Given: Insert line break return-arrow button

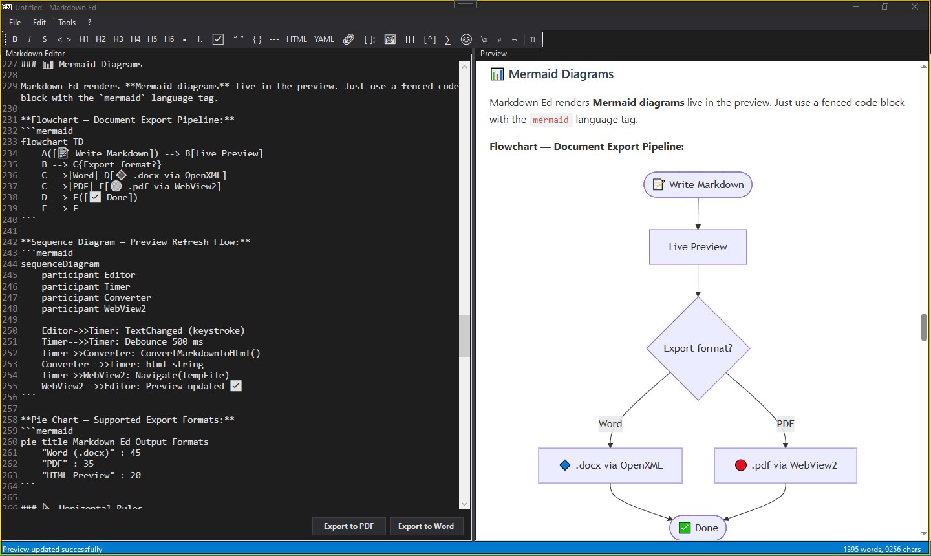Looking at the screenshot, I should click(x=499, y=39).
